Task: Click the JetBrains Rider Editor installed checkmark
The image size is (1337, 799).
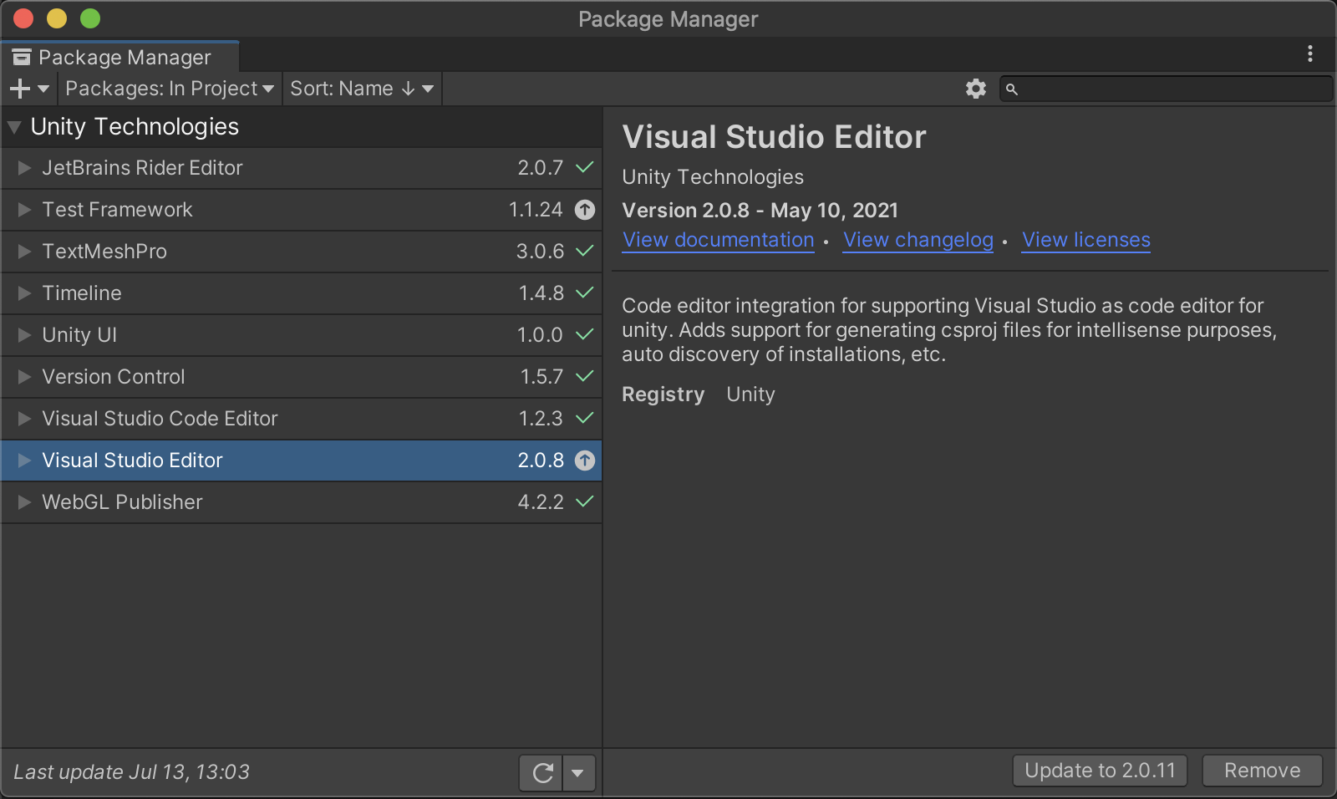Action: pos(585,168)
